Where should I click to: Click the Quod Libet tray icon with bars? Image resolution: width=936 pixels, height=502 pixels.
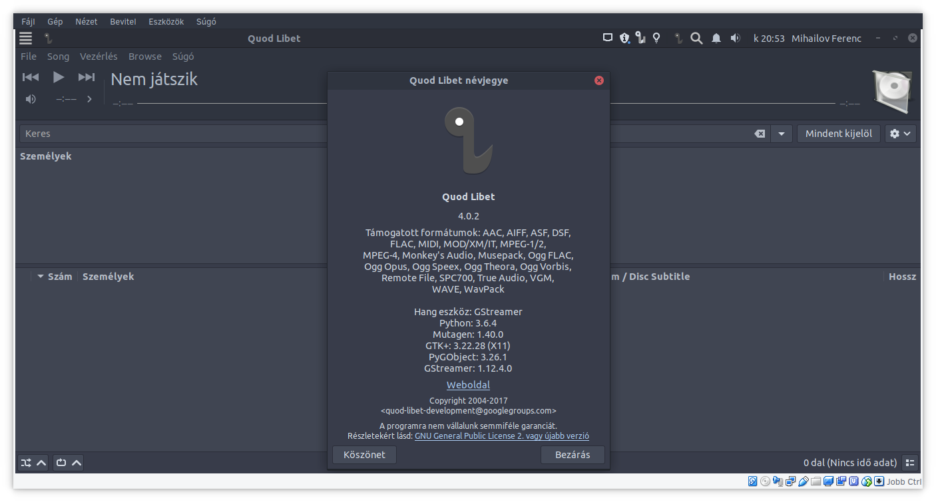click(x=640, y=38)
